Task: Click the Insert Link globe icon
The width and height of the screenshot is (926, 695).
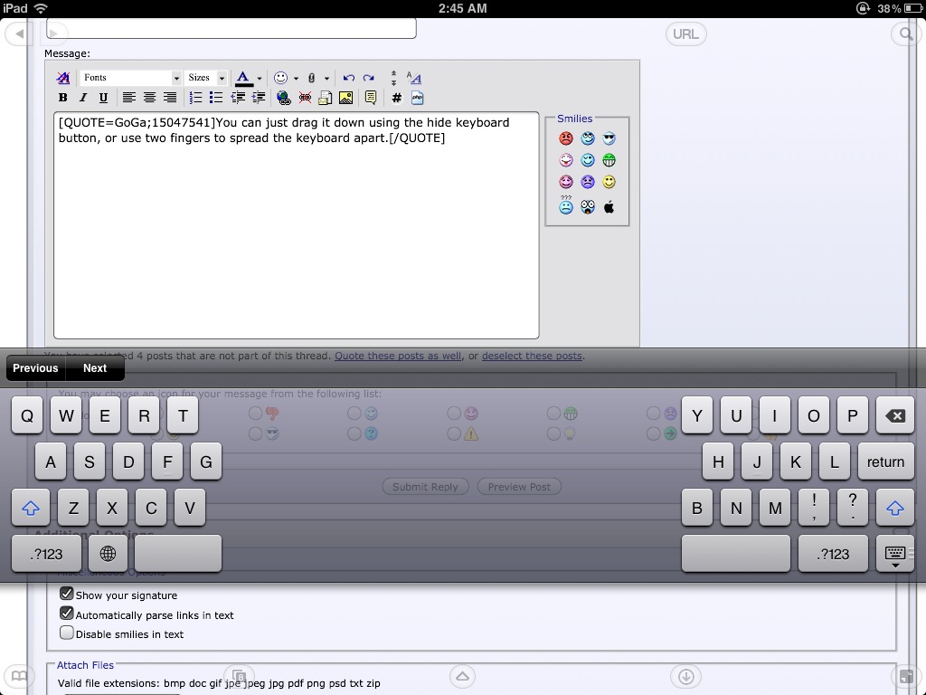Action: (x=283, y=98)
